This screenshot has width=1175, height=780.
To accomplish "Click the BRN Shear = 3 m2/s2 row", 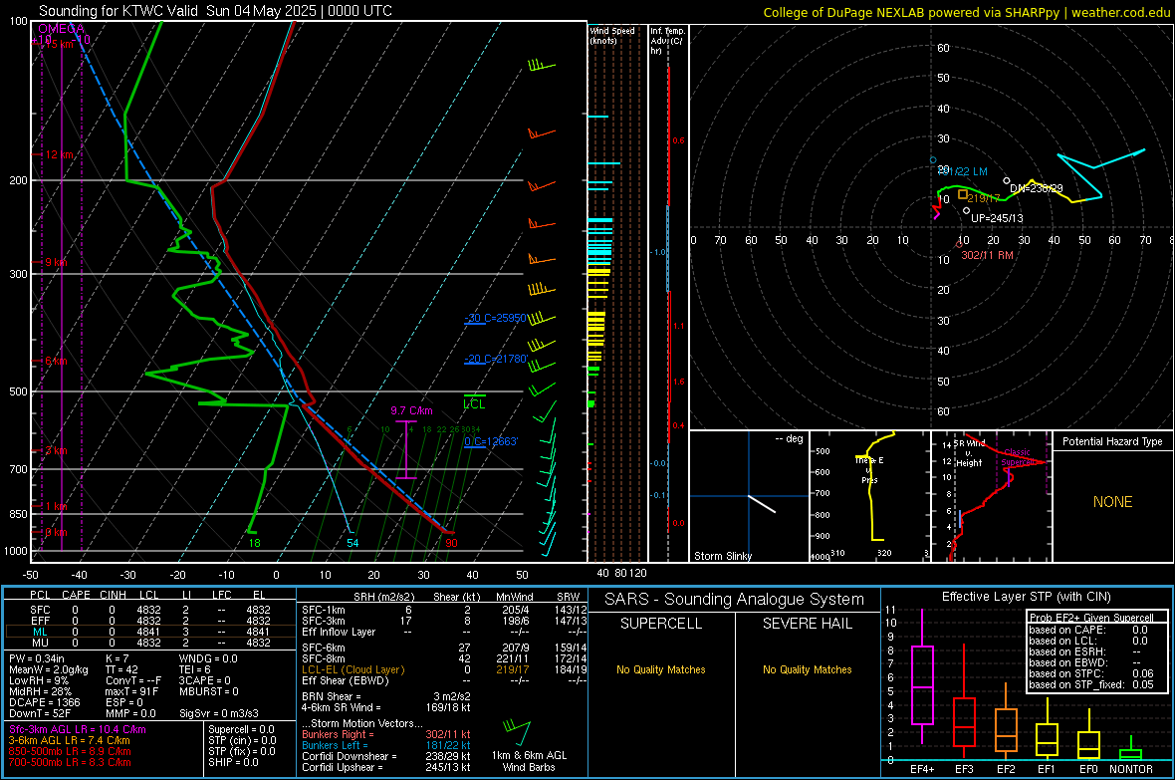I will 386,696.
